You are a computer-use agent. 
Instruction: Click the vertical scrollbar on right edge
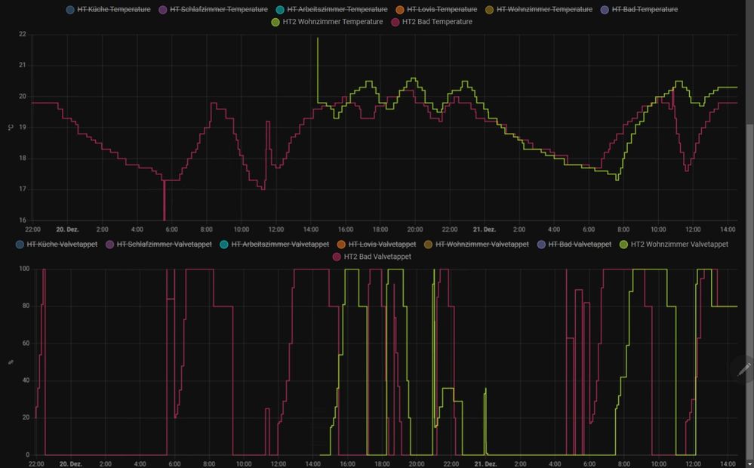(749, 226)
